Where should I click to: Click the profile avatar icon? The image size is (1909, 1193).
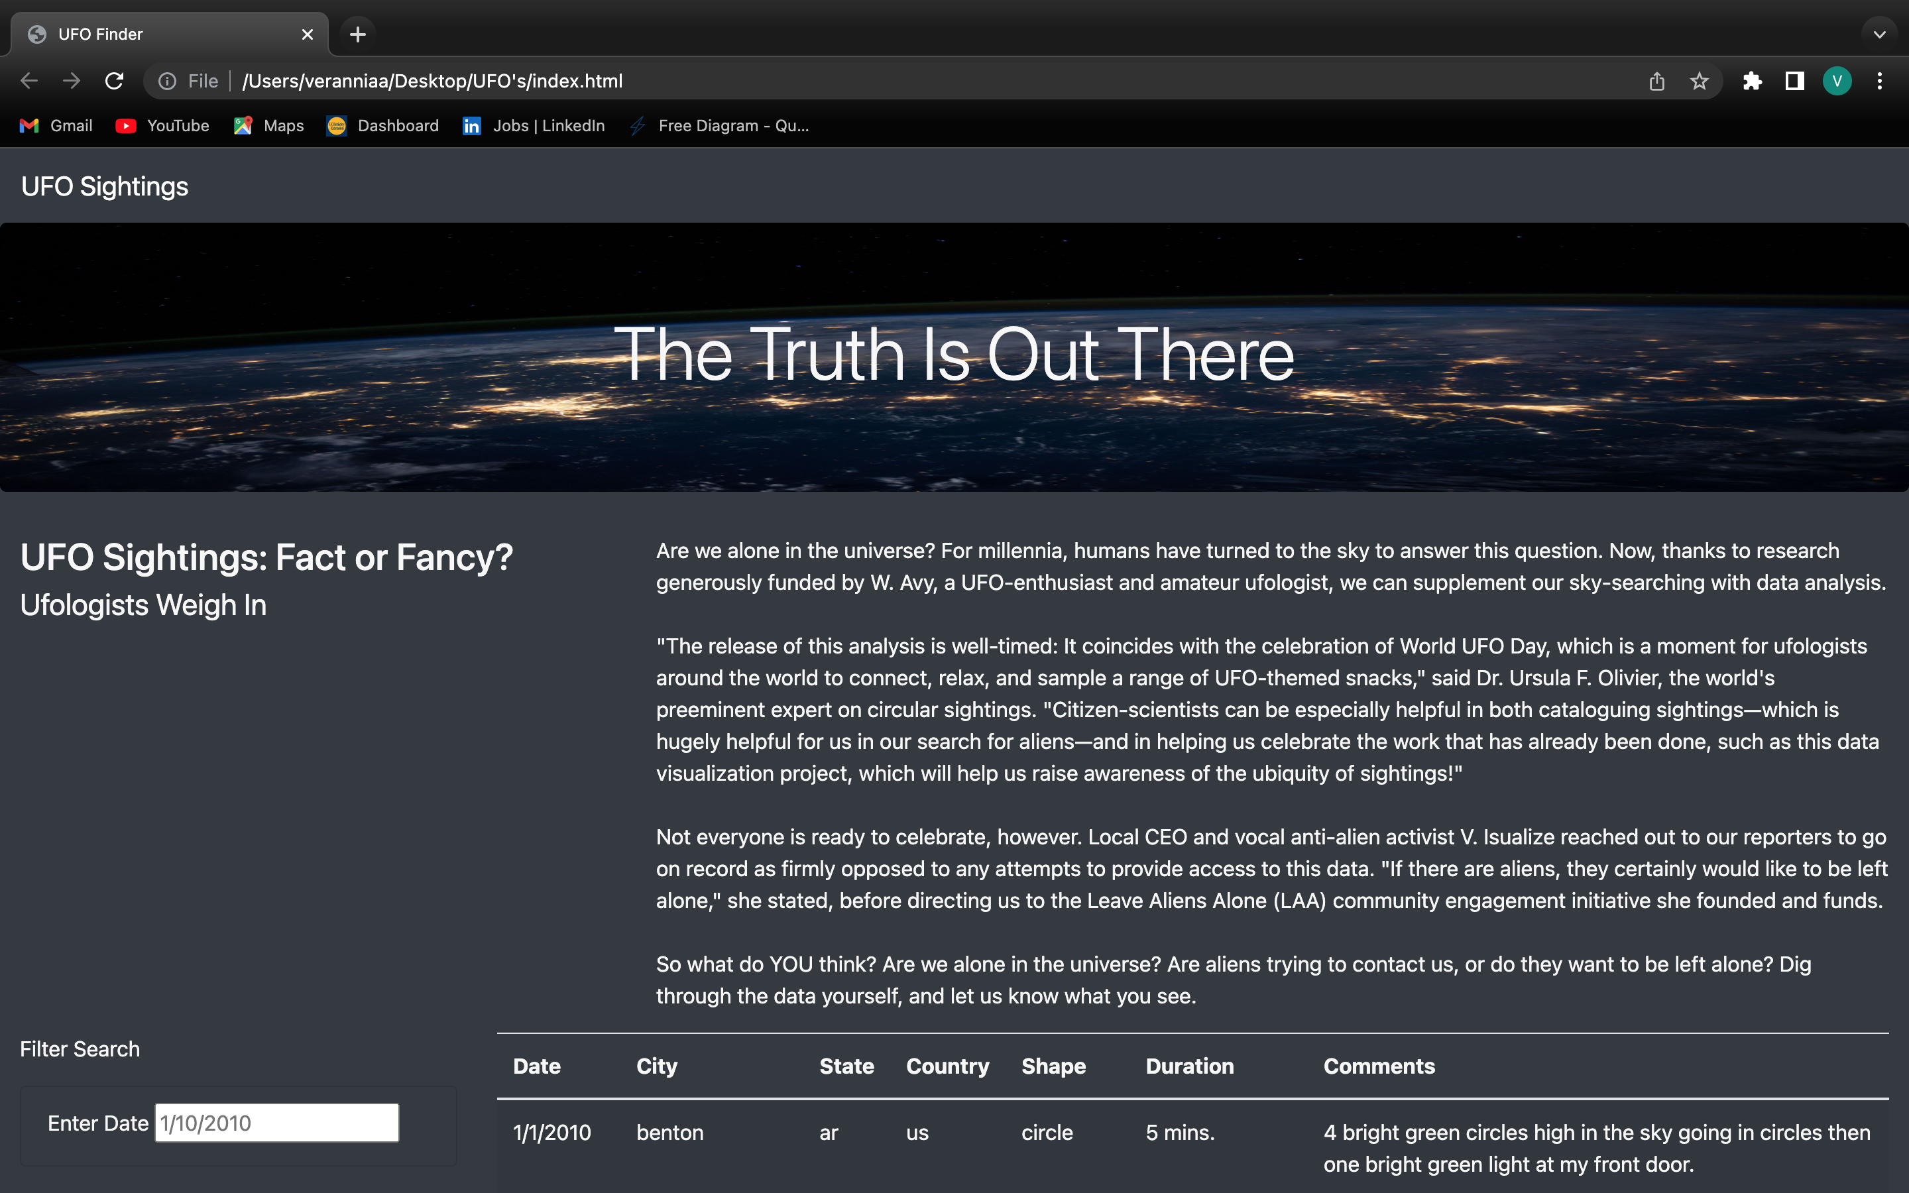pyautogui.click(x=1837, y=80)
